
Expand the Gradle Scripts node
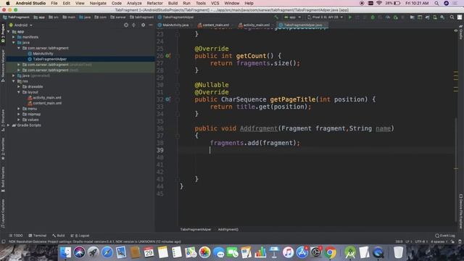click(x=8, y=125)
